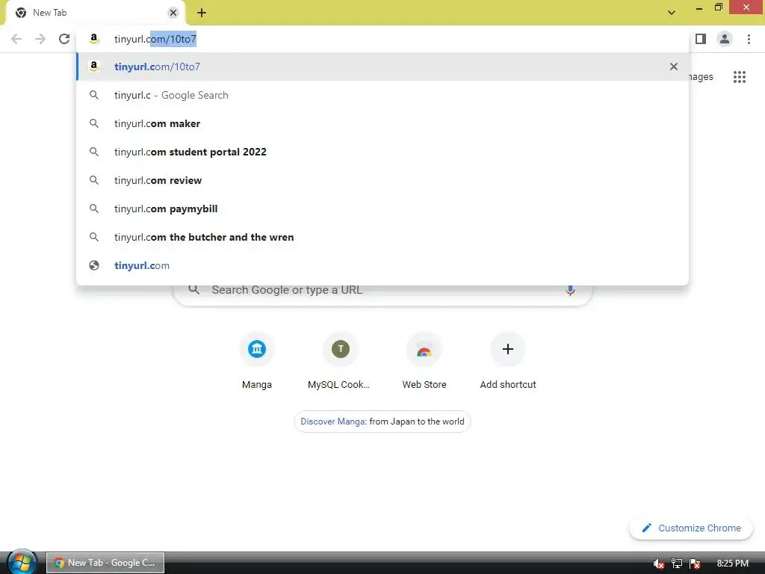765x574 pixels.
Task: Click Customize Chrome button
Action: [x=691, y=528]
